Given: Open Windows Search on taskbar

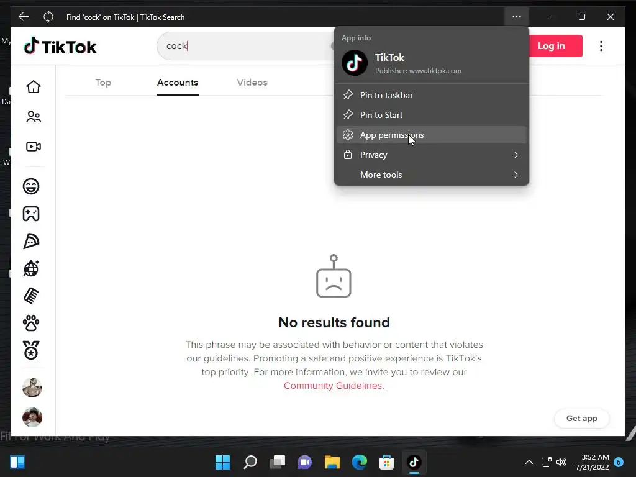Looking at the screenshot, I should click(250, 462).
